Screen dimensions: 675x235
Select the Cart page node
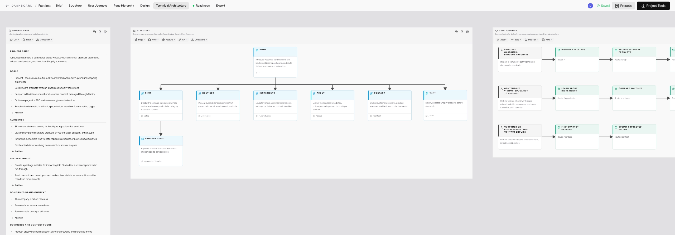[445, 105]
